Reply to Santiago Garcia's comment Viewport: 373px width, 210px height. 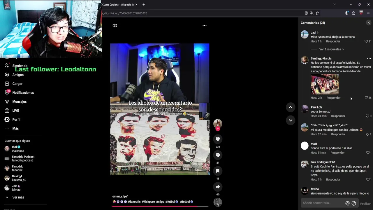333,98
